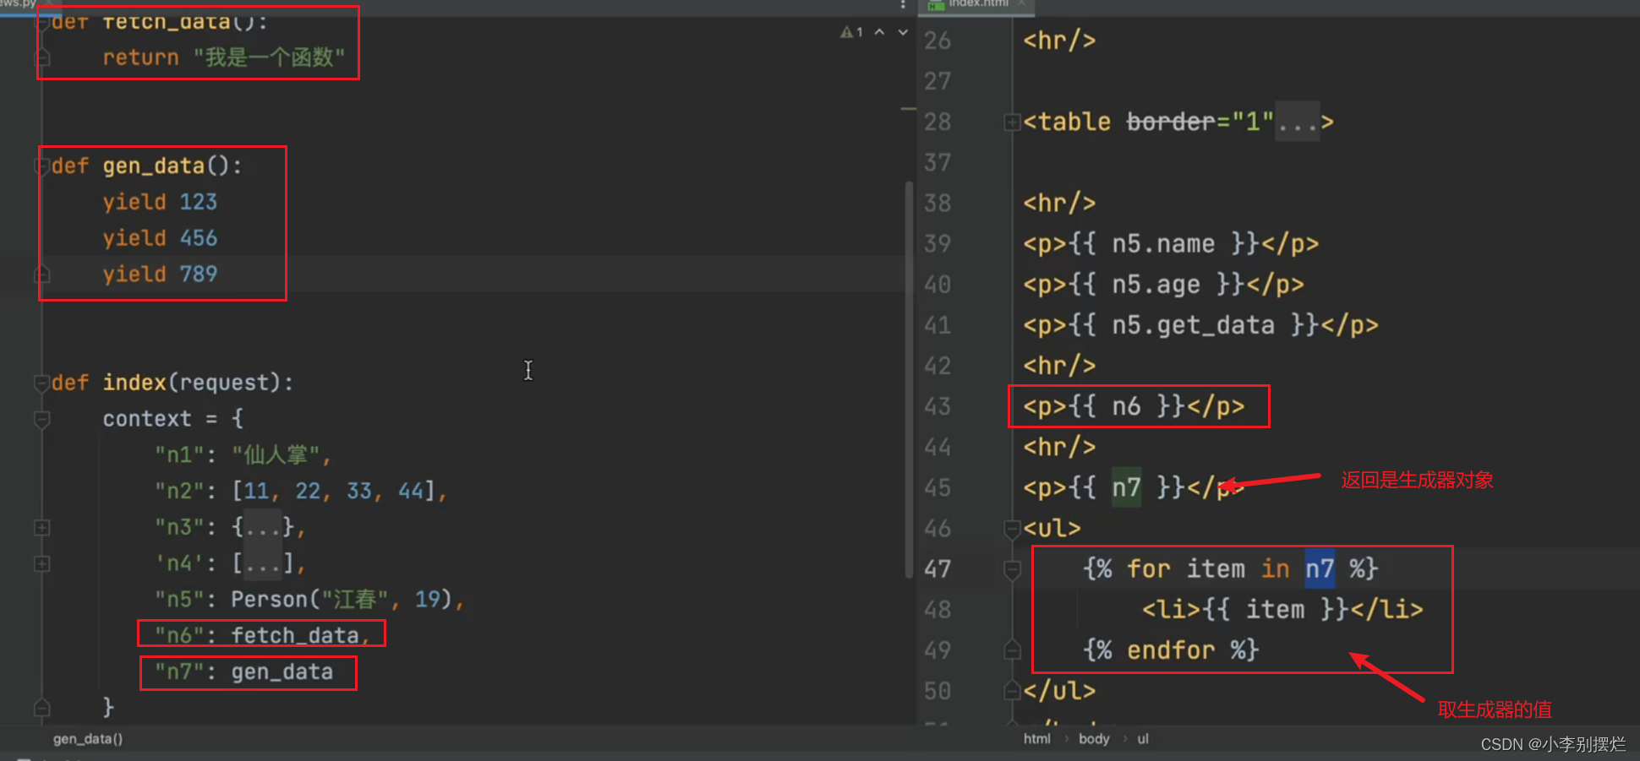Collapse the context dictionary fold marker
Image resolution: width=1640 pixels, height=761 pixels.
point(41,419)
